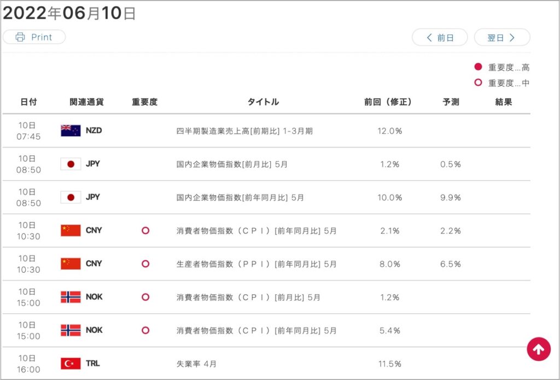Click importance circle in NOK CPI 前年同月比 row

coord(145,330)
